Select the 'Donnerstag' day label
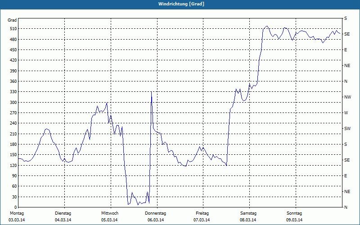The height and width of the screenshot is (225, 360). [x=155, y=213]
